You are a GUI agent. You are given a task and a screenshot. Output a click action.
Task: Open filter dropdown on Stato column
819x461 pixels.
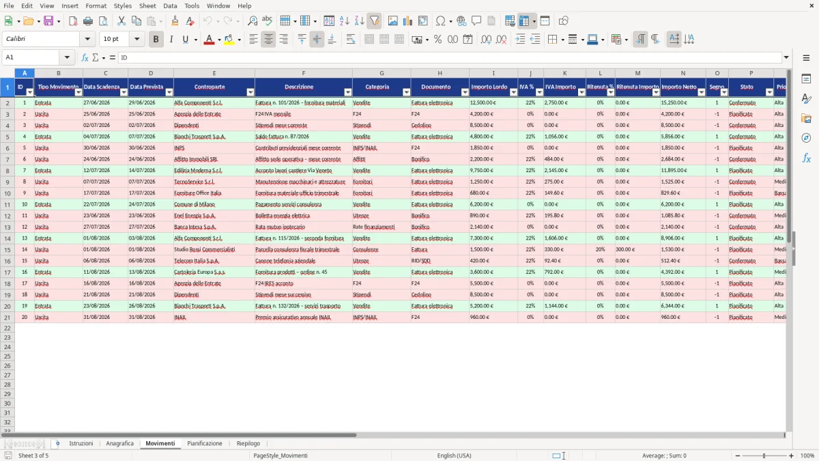769,92
